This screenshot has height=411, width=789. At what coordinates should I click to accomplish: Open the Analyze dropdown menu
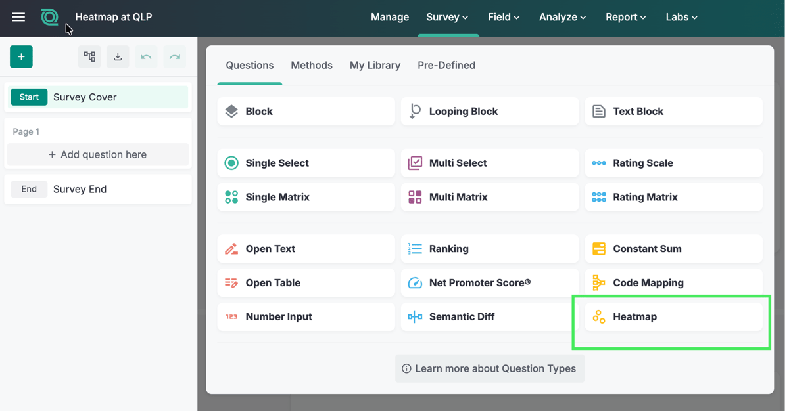coord(562,17)
